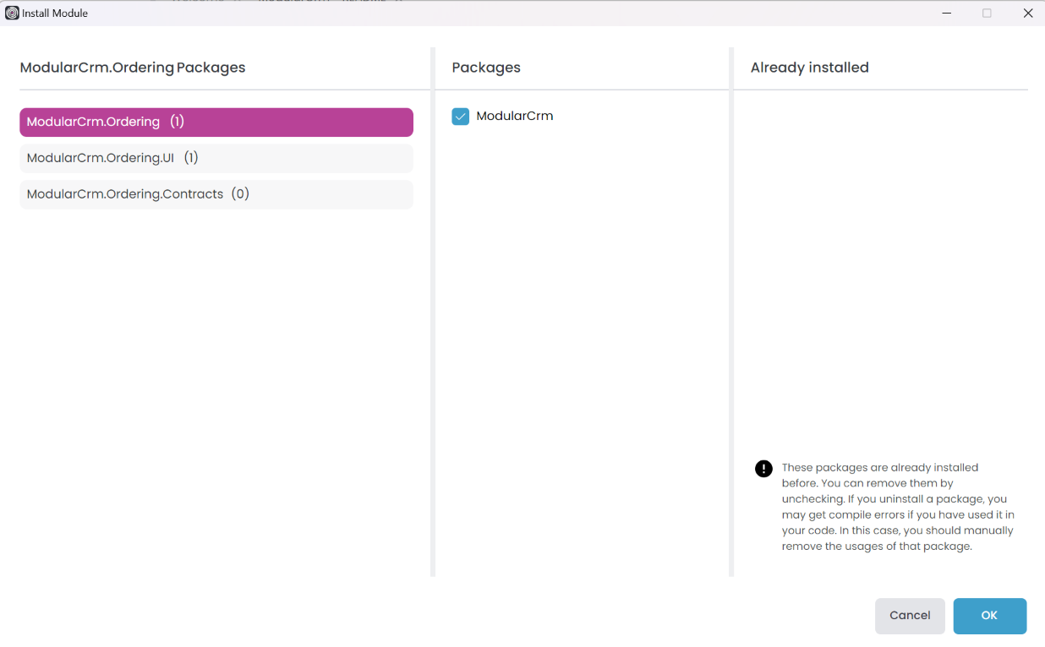The width and height of the screenshot is (1045, 647).
Task: Click divider before Already installed panel
Action: 731,313
